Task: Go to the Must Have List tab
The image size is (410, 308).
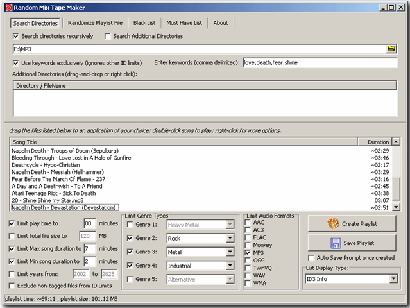Action: 184,23
